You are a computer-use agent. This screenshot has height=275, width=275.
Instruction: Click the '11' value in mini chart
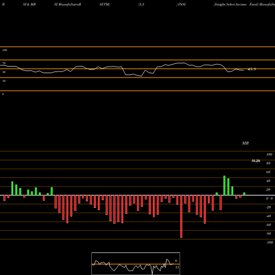pyautogui.click(x=177, y=267)
